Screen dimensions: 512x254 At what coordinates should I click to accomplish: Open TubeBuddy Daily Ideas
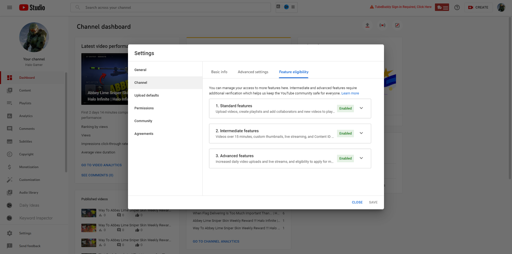click(32, 205)
